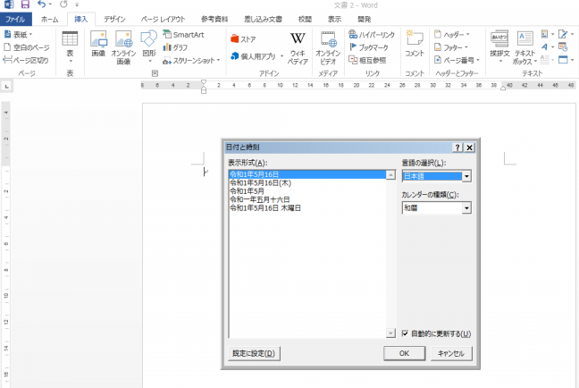Click the date and time icon in テキスト group
Viewport: 579px width, 388px height.
point(563,46)
